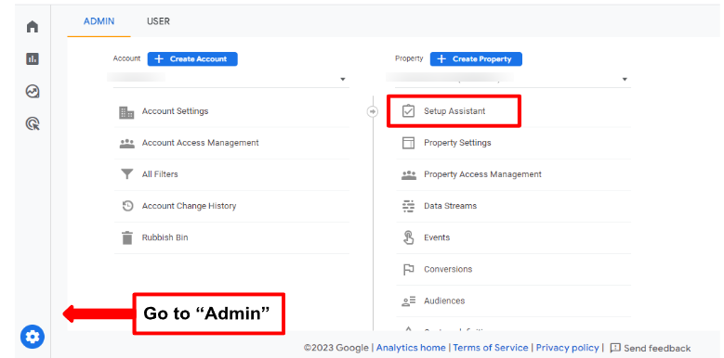Click the Send feedback text
724x358 pixels.
point(657,349)
